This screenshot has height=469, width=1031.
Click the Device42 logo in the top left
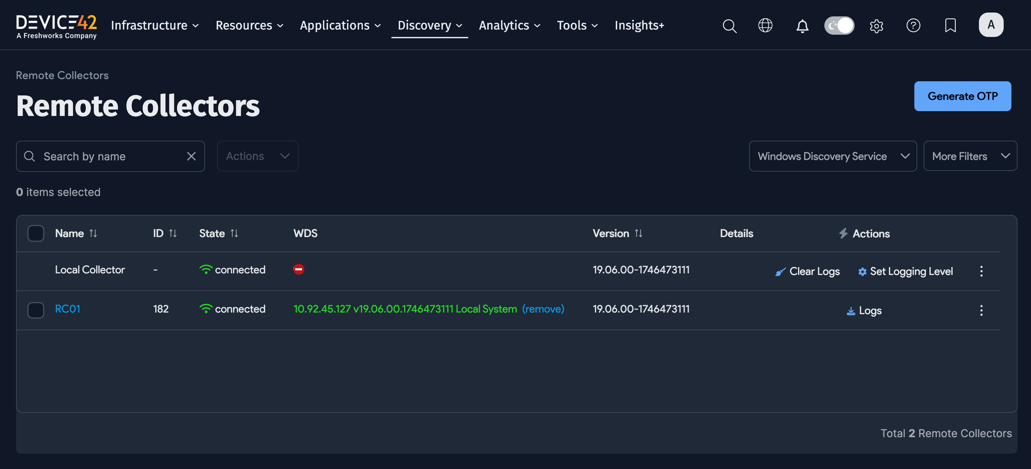point(56,25)
